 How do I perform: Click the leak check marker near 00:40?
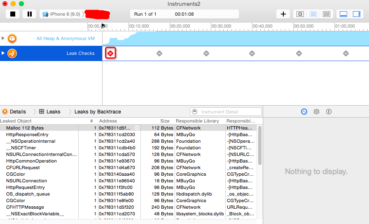pos(252,54)
